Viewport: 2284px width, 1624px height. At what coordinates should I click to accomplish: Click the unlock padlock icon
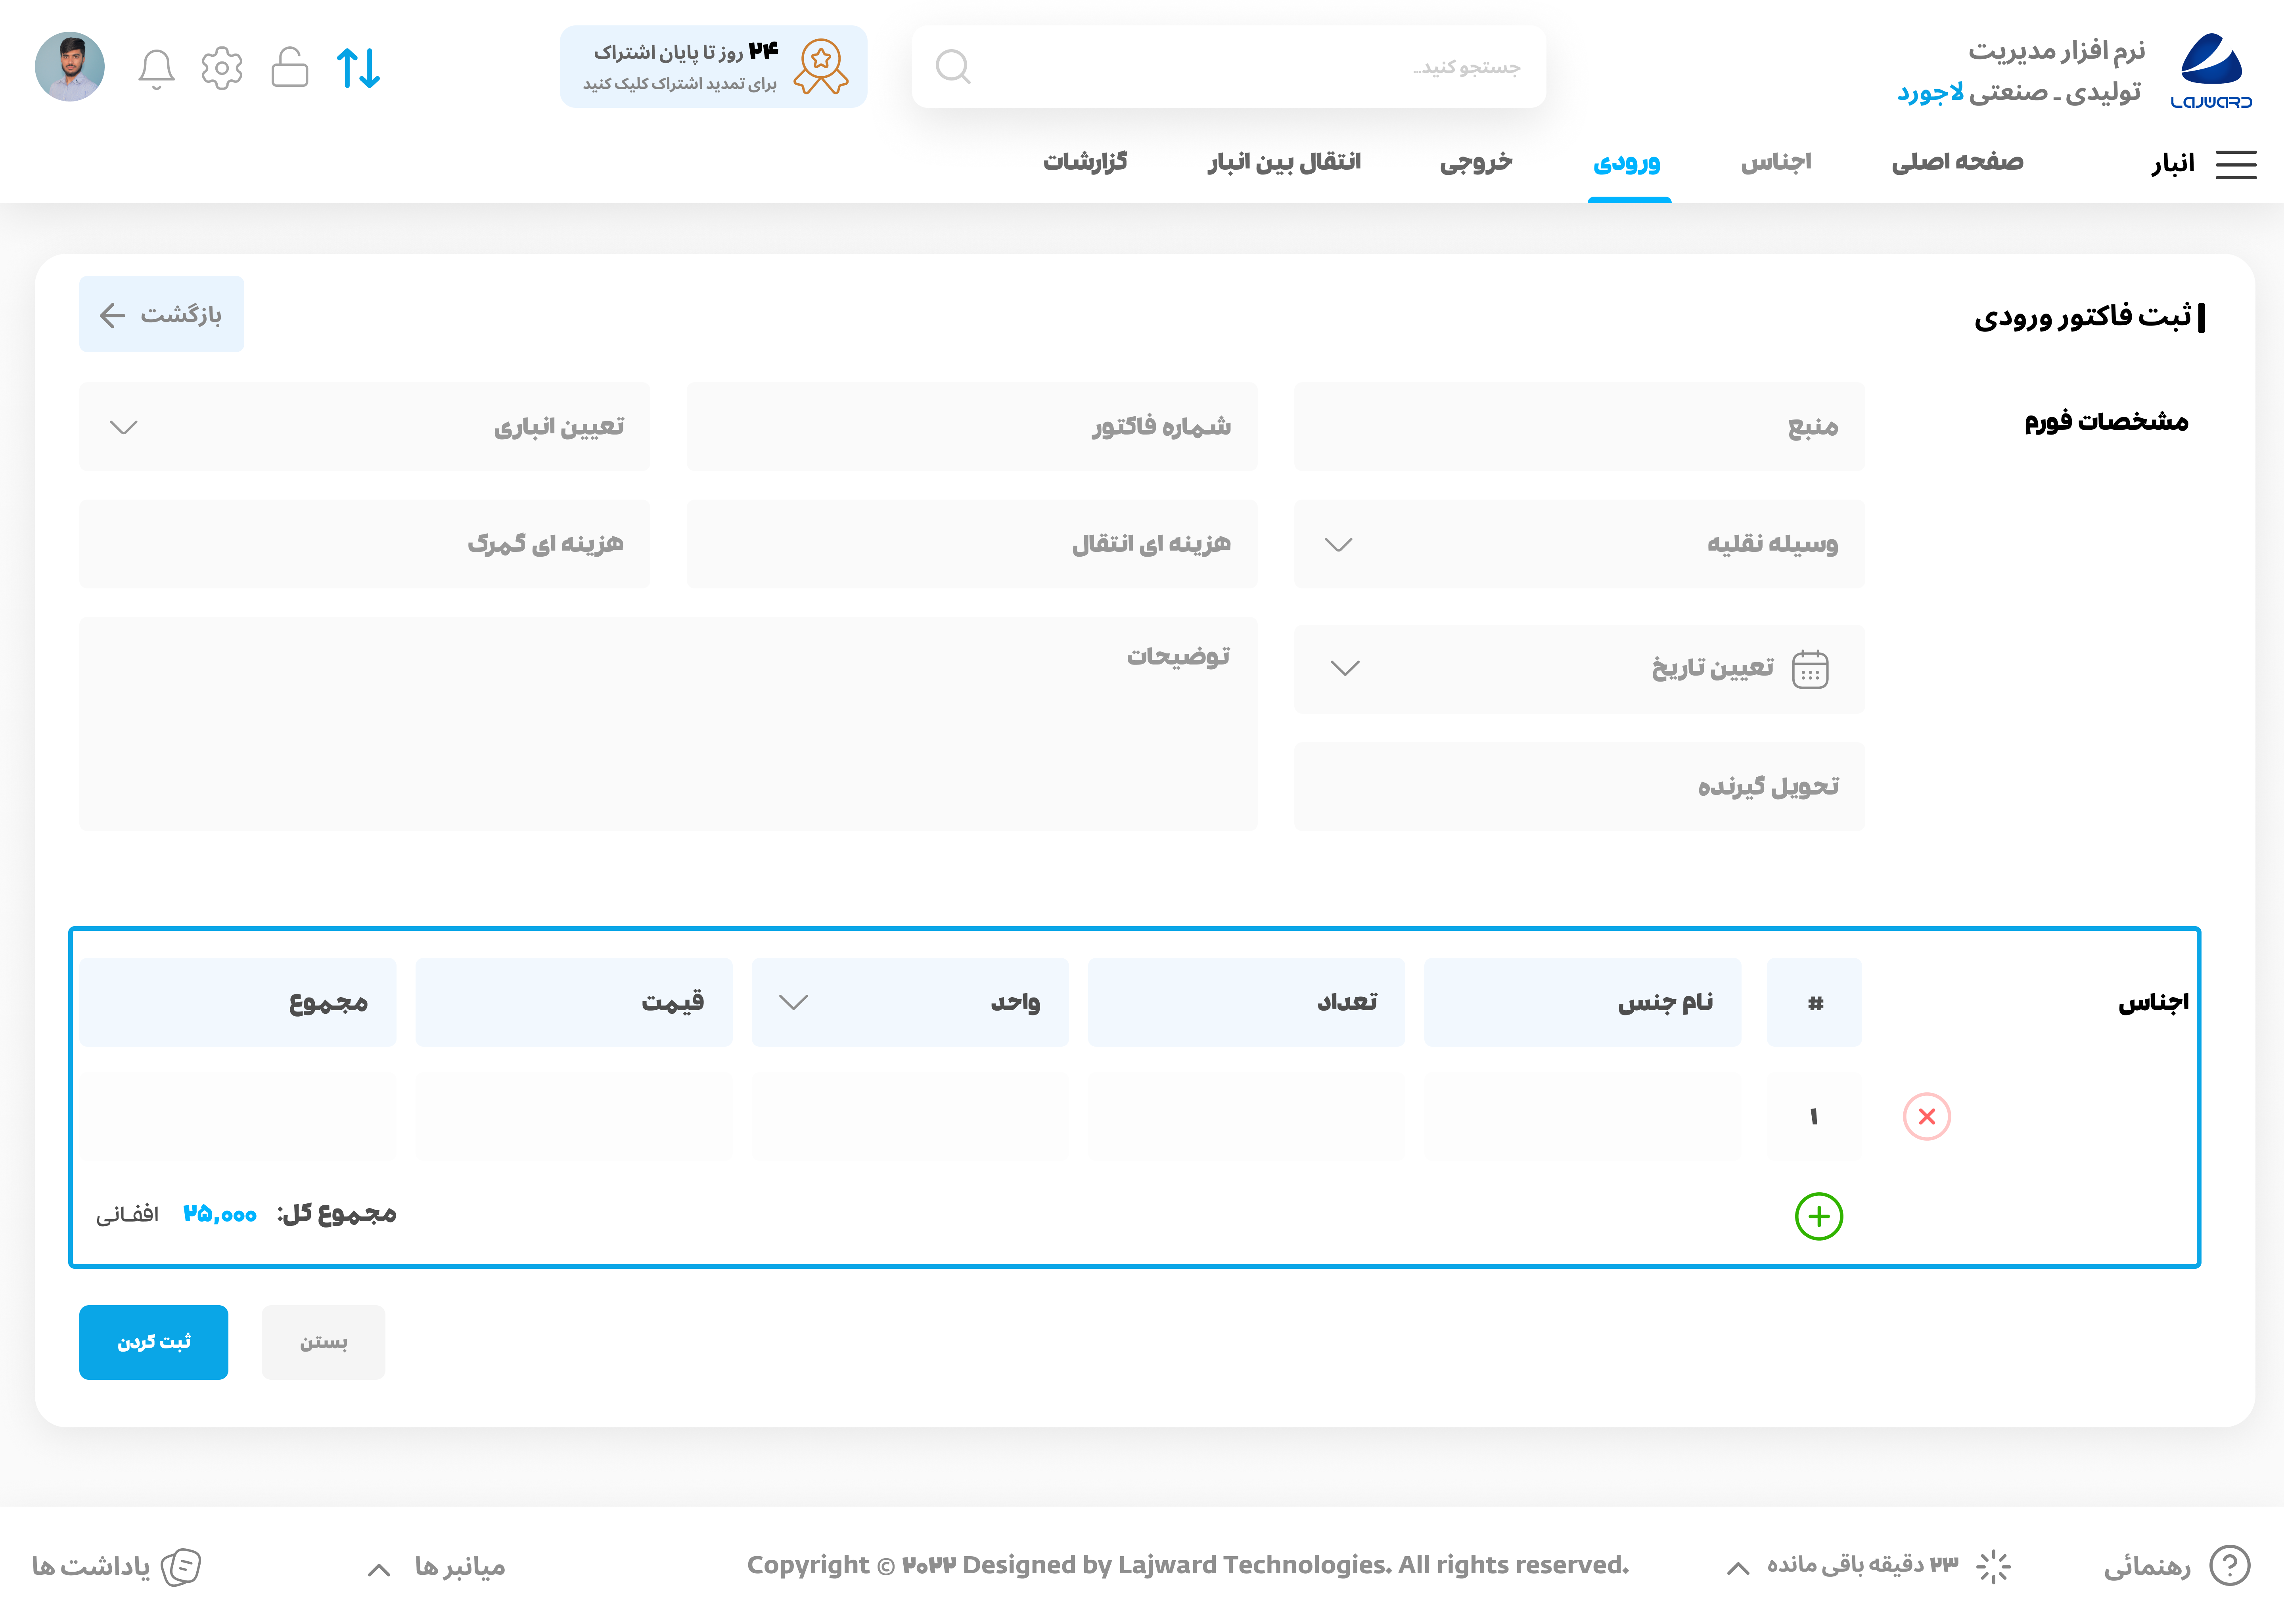click(289, 68)
